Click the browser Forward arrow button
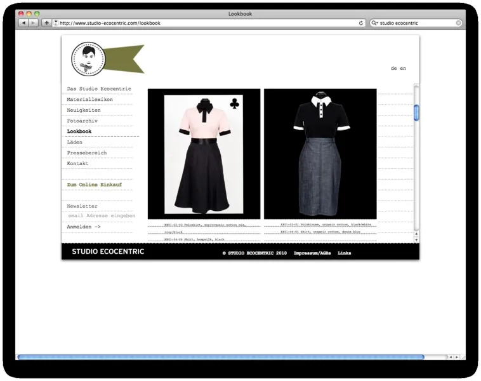 [33, 23]
